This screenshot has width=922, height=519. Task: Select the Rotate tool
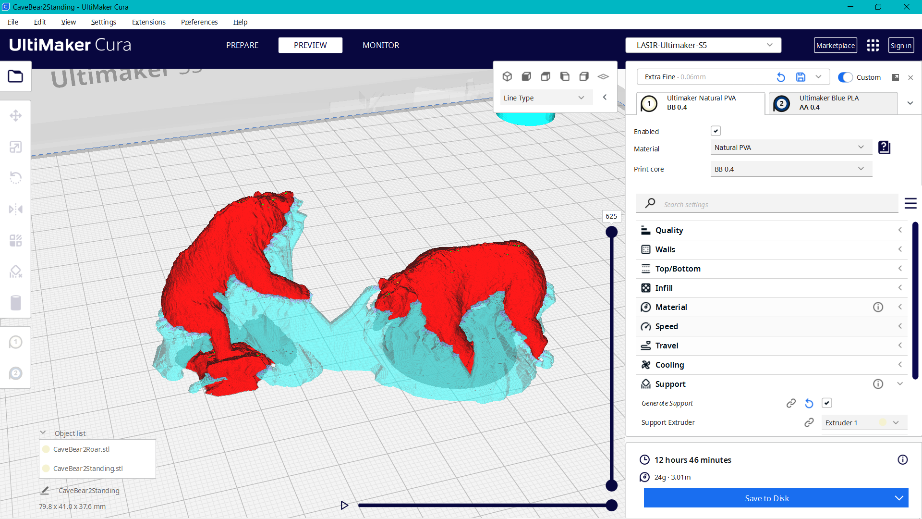pyautogui.click(x=16, y=178)
